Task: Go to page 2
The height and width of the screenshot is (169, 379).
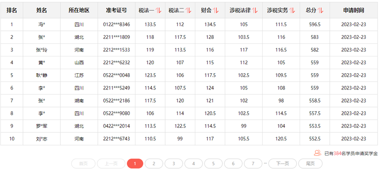Action: pos(154,164)
